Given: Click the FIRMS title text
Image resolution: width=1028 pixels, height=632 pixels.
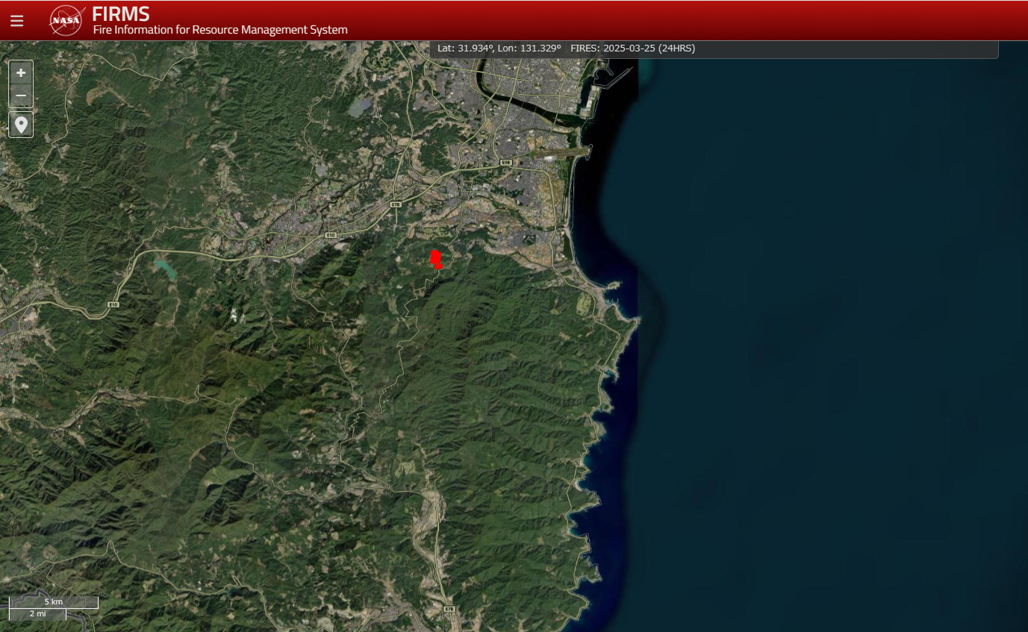Looking at the screenshot, I should 120,13.
